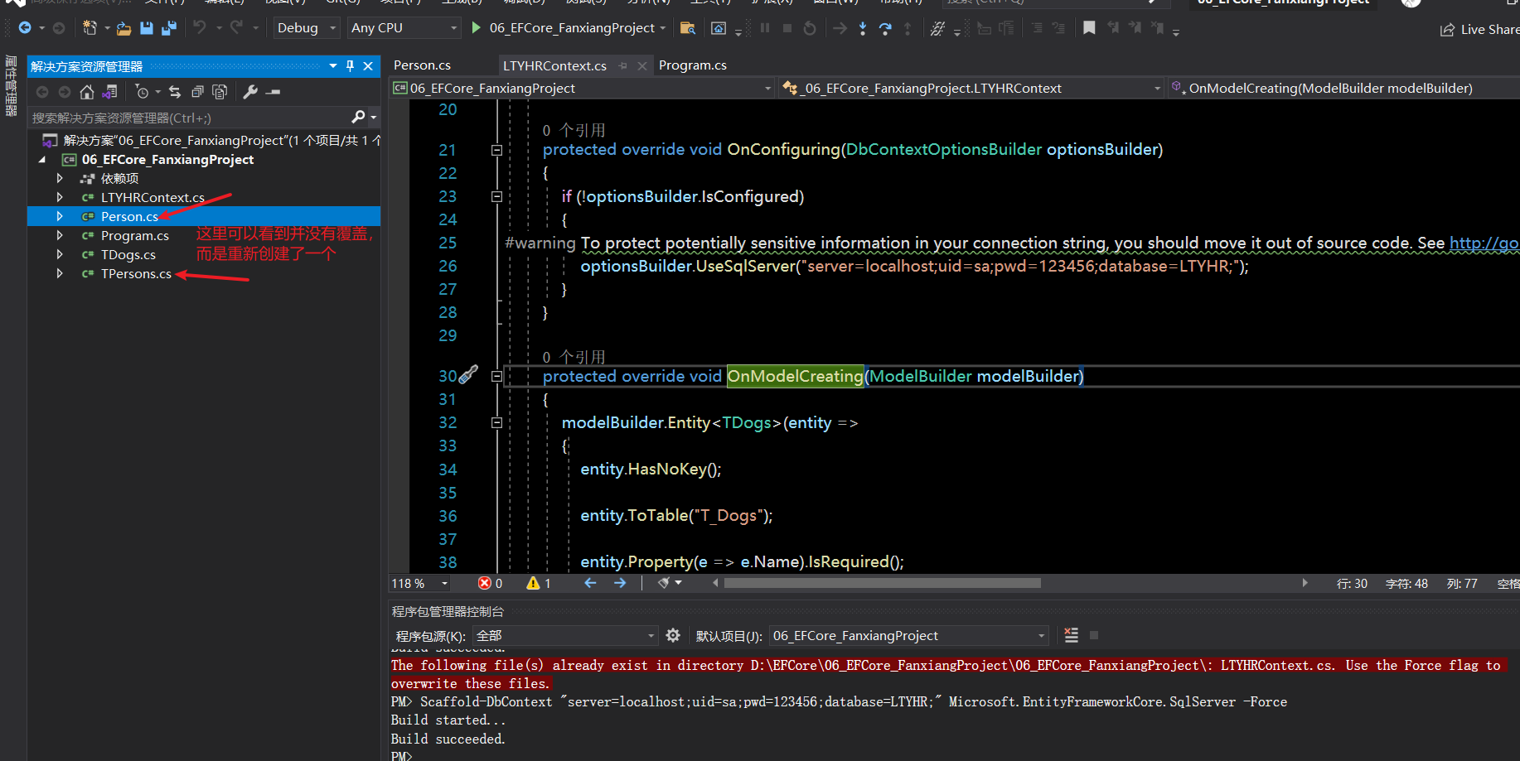Click the Step Into debug icon
This screenshot has width=1520, height=761.
(x=863, y=28)
